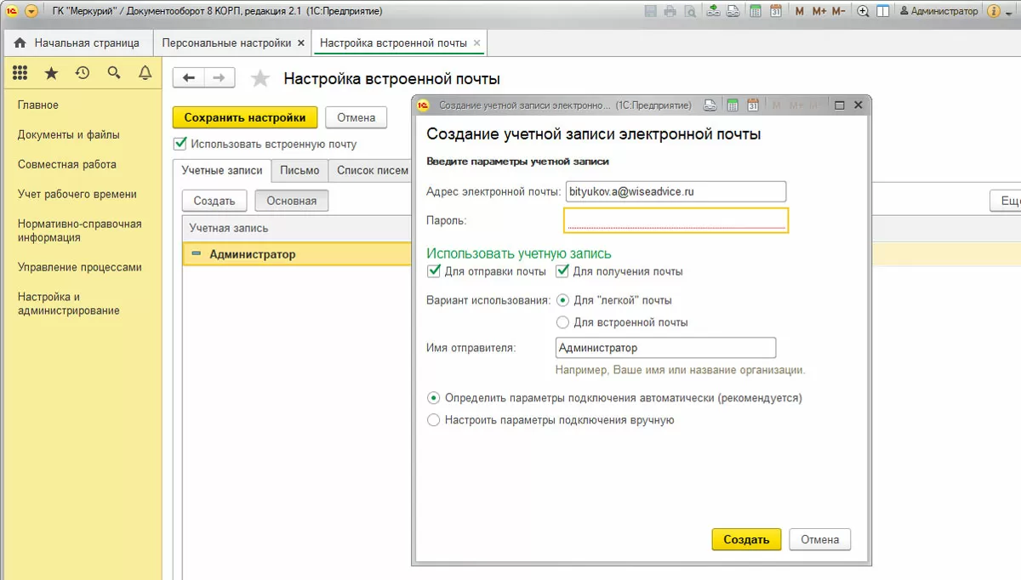Viewport: 1021px width, 580px height.
Task: Toggle Использовать встроенную почту checkbox
Action: 180,144
